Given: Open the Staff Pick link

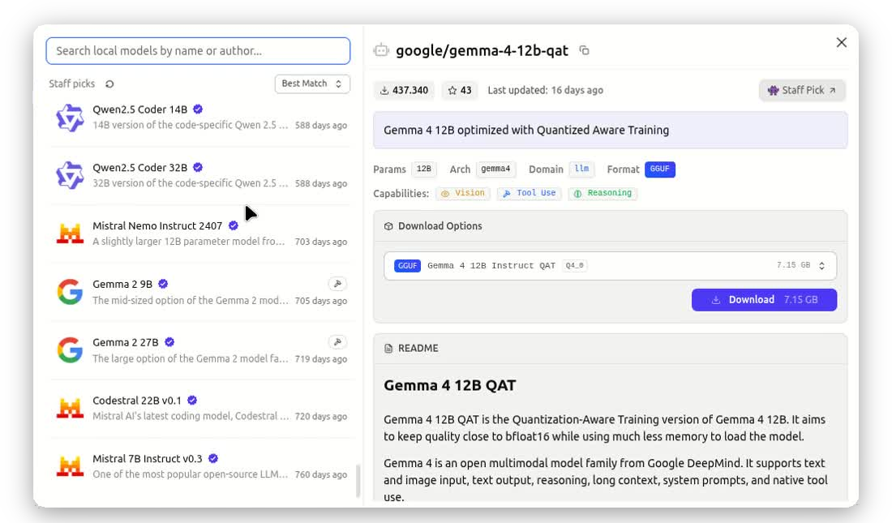Looking at the screenshot, I should (x=802, y=90).
